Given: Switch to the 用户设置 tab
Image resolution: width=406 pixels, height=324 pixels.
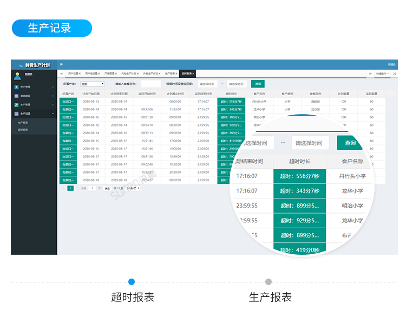Looking at the screenshot, I should click(x=74, y=73).
